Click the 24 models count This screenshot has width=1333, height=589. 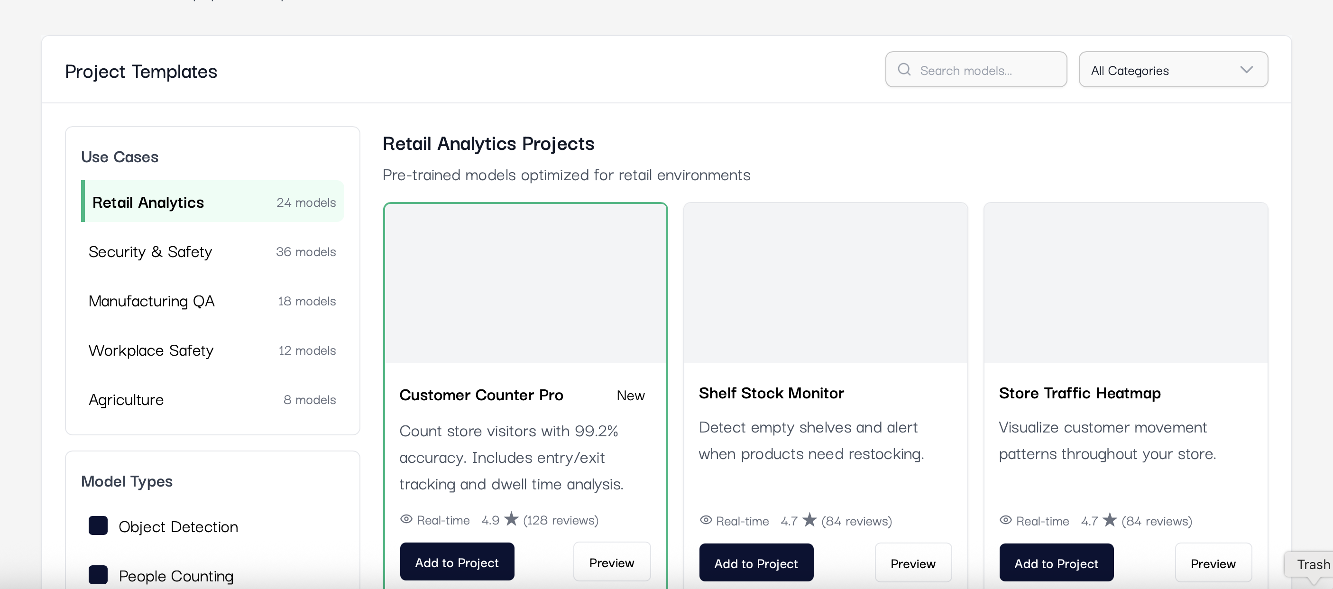coord(306,202)
